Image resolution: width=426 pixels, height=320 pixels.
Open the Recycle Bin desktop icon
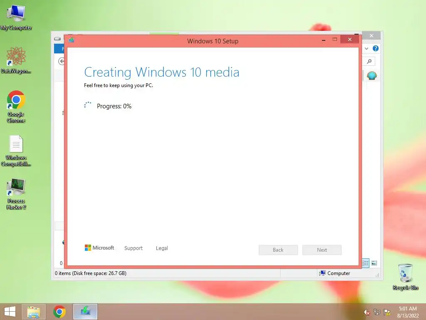[x=405, y=277]
